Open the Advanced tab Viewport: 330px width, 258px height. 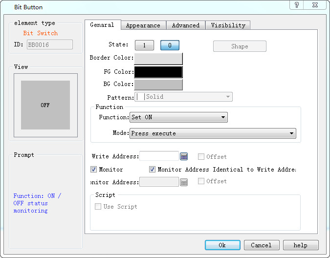point(185,25)
